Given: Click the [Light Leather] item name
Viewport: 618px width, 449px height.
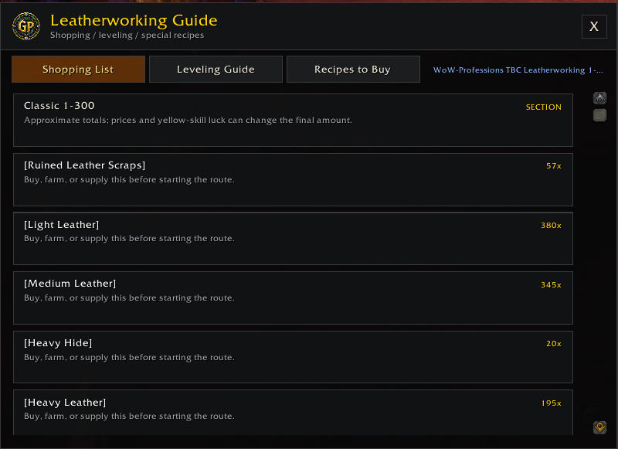Looking at the screenshot, I should coord(62,225).
